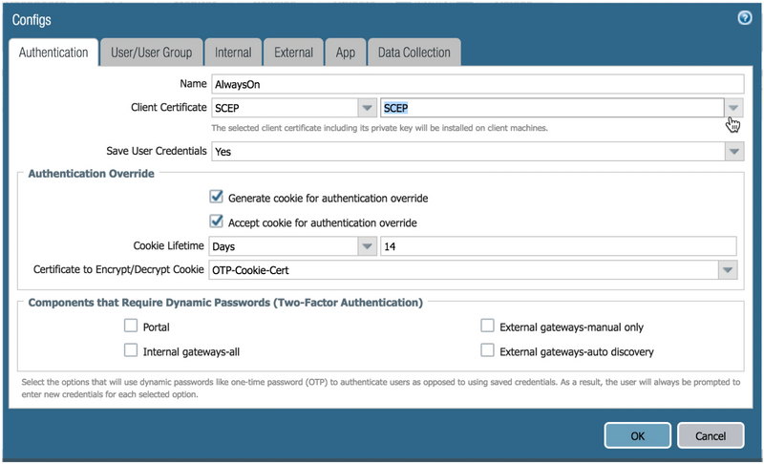
Task: Tick External gateways-manual only checkbox
Action: (x=487, y=326)
